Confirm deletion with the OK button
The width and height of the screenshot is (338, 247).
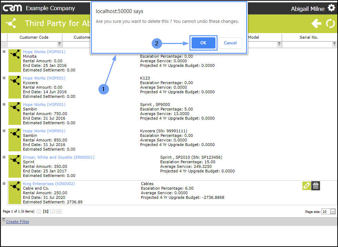click(203, 43)
